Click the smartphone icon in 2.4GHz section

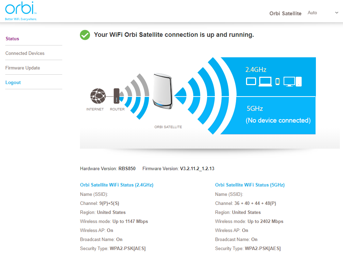[277, 81]
